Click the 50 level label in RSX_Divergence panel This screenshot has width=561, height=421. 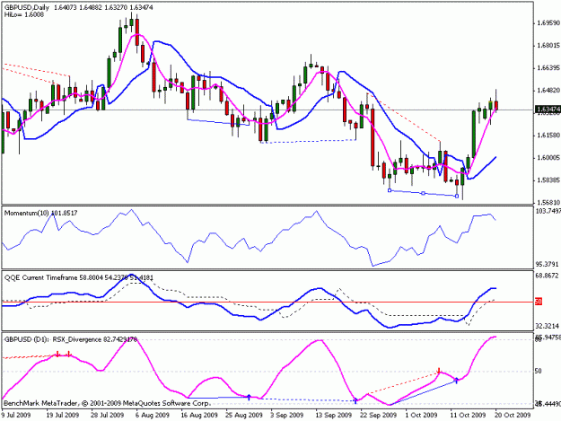tap(538, 372)
